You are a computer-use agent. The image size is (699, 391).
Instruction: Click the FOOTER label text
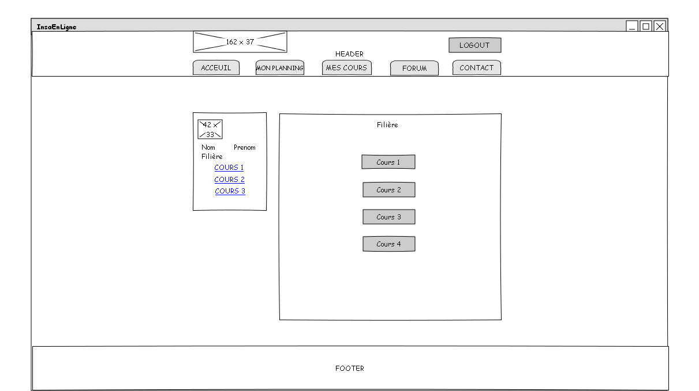(x=350, y=369)
